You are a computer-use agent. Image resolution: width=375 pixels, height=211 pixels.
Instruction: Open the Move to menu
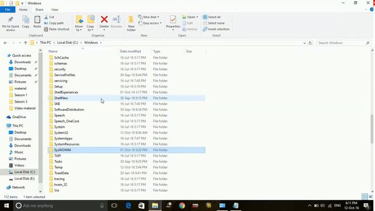79,23
